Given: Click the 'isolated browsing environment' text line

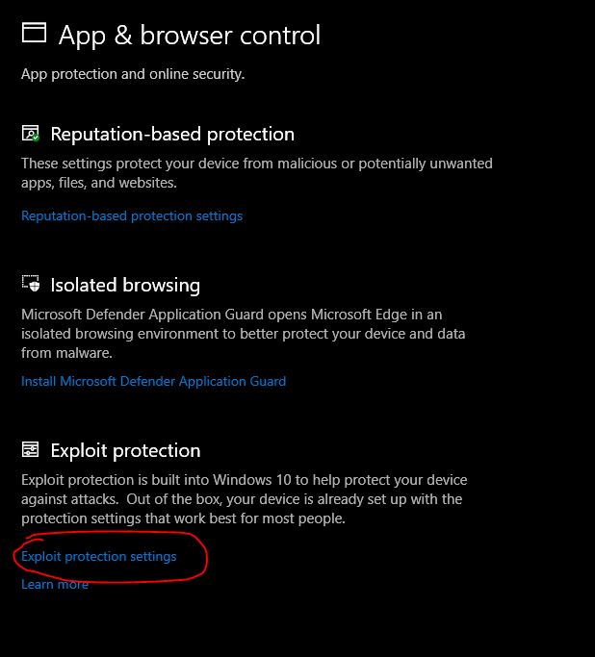Looking at the screenshot, I should pos(243,334).
